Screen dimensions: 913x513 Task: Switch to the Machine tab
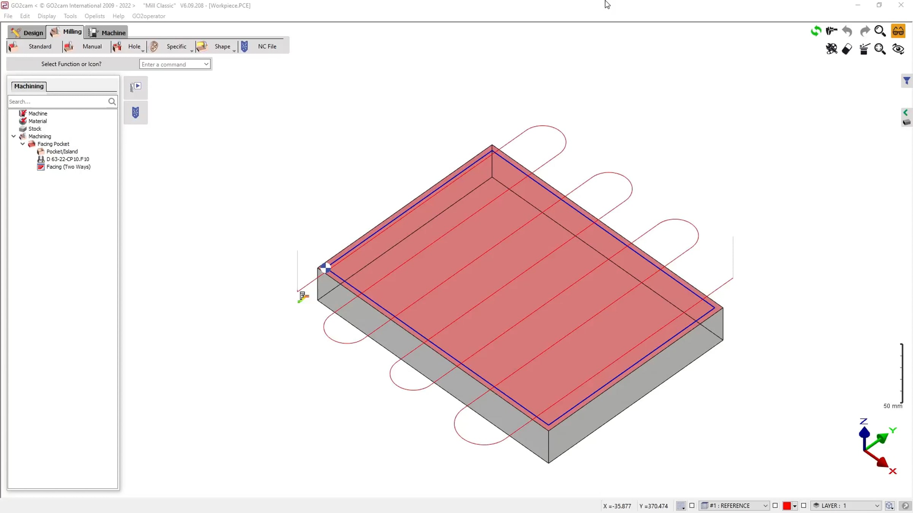(107, 33)
